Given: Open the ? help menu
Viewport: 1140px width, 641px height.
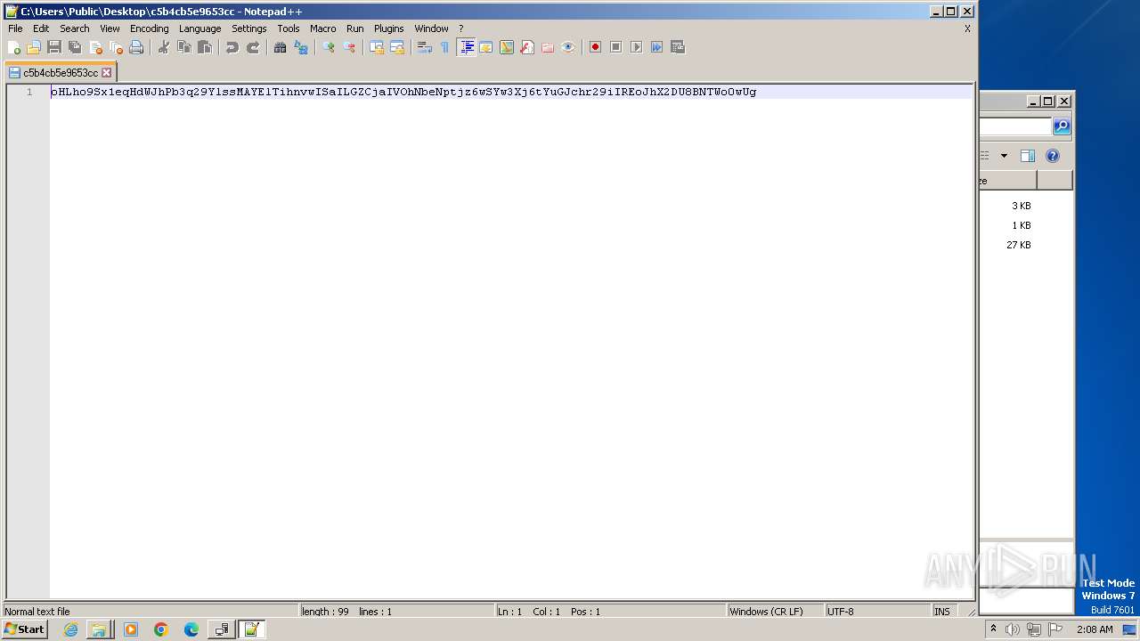Looking at the screenshot, I should [460, 28].
